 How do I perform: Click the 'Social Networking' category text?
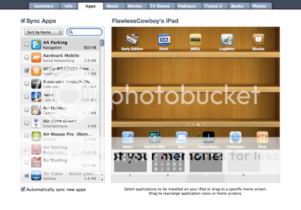pyautogui.click(x=59, y=60)
